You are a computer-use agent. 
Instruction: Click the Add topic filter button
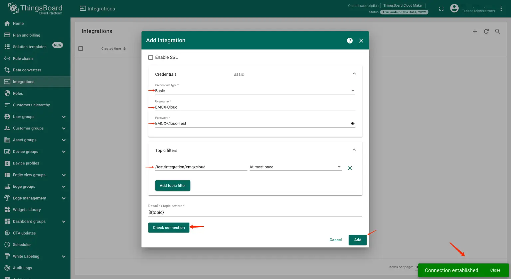(173, 186)
